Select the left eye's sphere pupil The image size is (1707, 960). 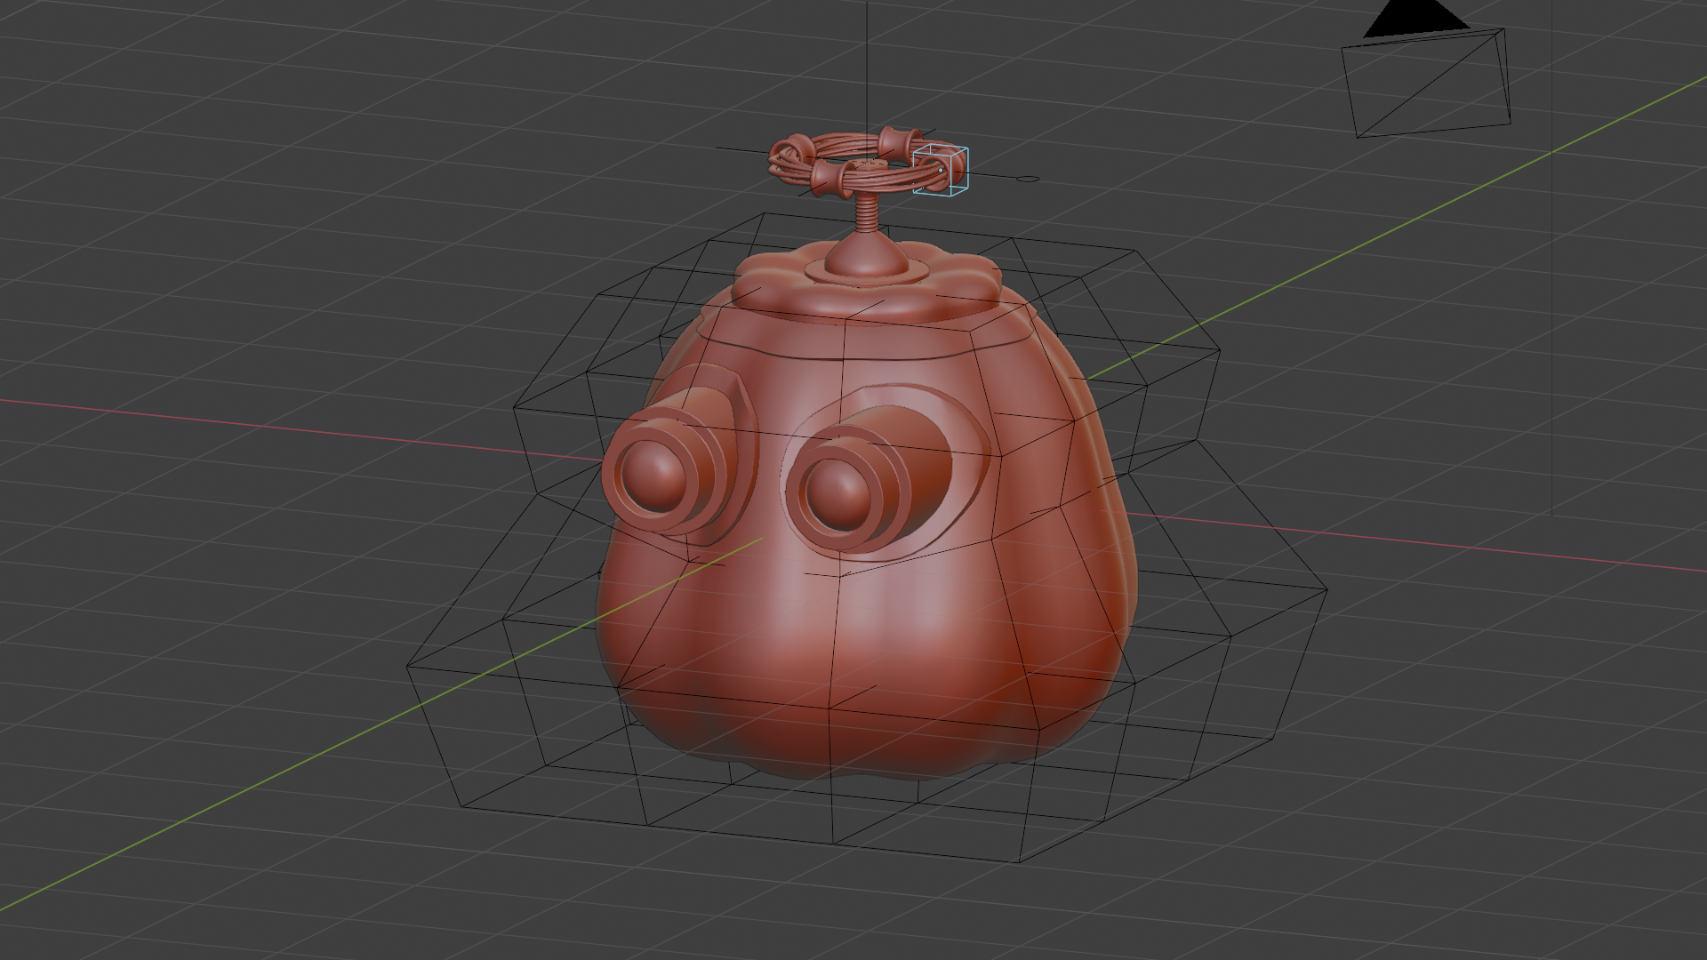point(653,476)
